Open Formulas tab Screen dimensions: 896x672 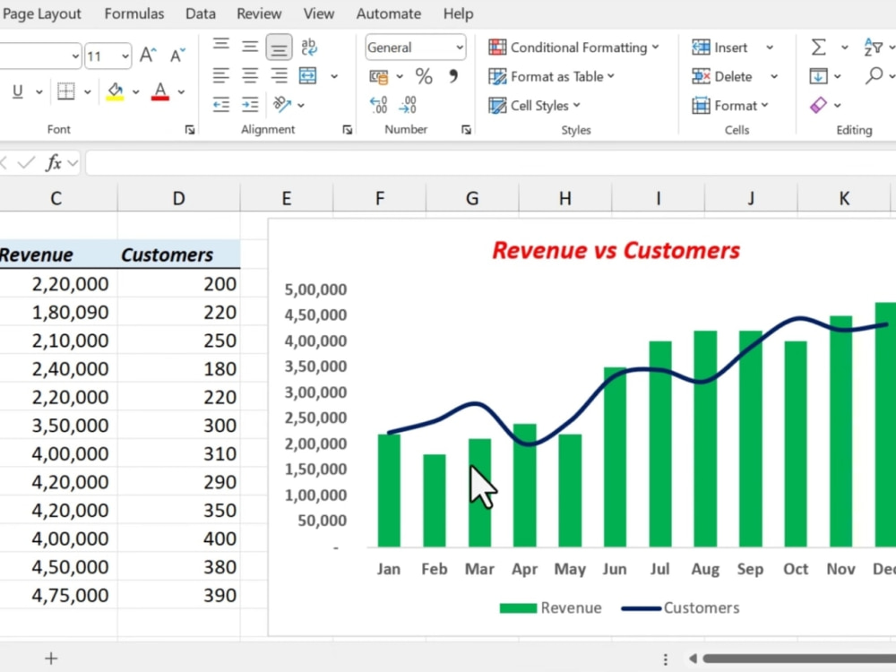pyautogui.click(x=134, y=13)
